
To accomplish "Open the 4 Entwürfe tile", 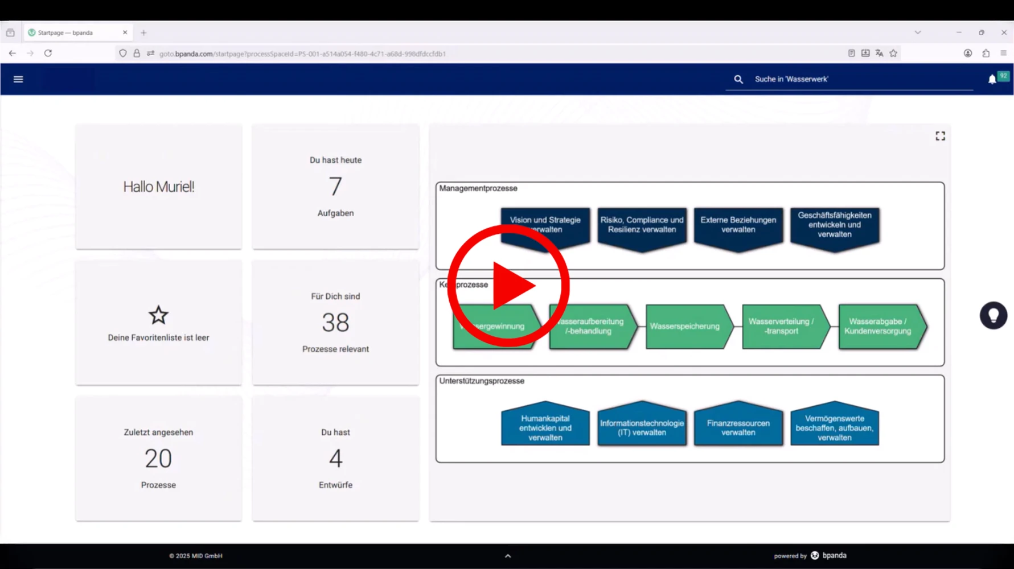I will point(335,459).
